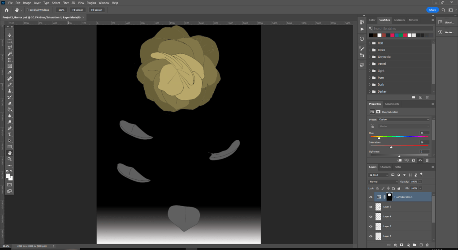Activate the Zoom tool
The image size is (458, 250).
(10, 159)
